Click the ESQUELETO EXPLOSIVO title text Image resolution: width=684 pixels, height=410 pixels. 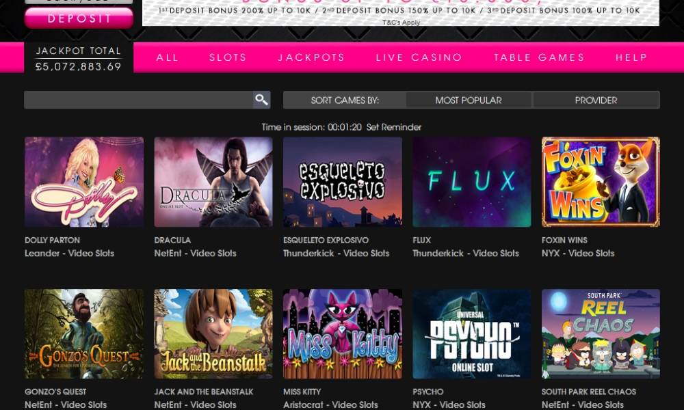click(x=326, y=240)
